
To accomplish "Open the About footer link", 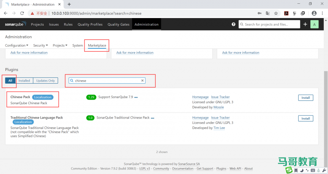I will pos(249,169).
